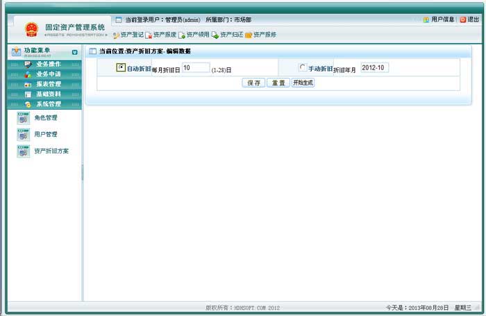The image size is (486, 316).
Task: Select the 自动折旧 radio button
Action: [121, 67]
